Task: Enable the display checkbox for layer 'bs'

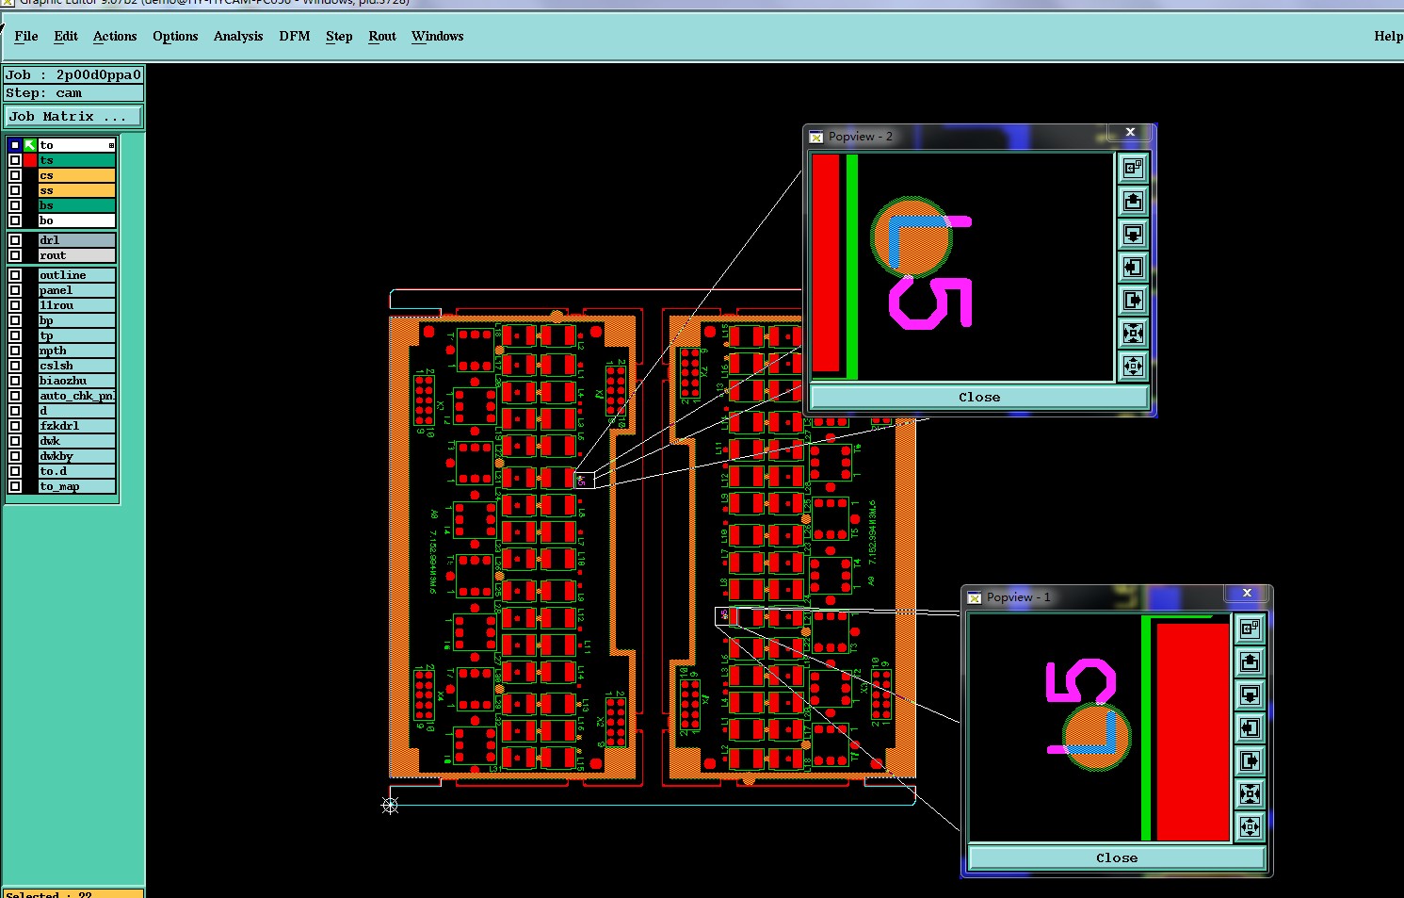Action: point(15,205)
